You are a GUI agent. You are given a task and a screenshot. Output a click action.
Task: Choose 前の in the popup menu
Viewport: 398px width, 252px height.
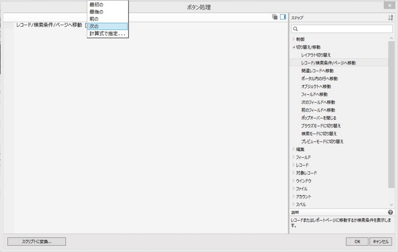pyautogui.click(x=108, y=19)
